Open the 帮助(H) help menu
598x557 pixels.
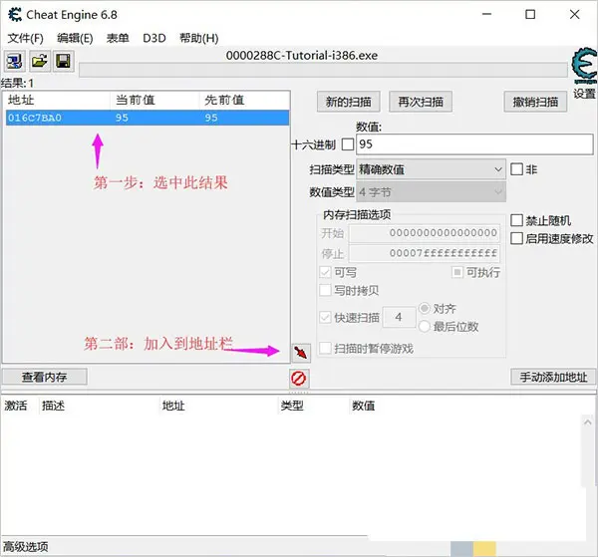point(198,38)
